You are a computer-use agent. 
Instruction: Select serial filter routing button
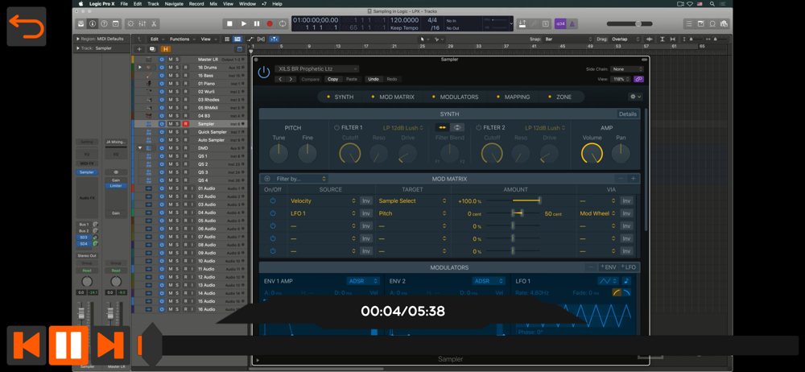[x=442, y=127]
